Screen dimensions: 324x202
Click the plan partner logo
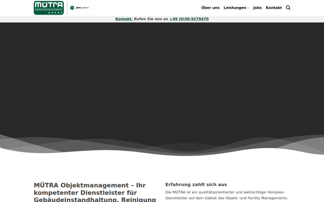tap(79, 8)
